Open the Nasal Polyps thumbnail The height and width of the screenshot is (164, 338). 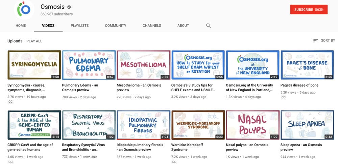point(252,125)
